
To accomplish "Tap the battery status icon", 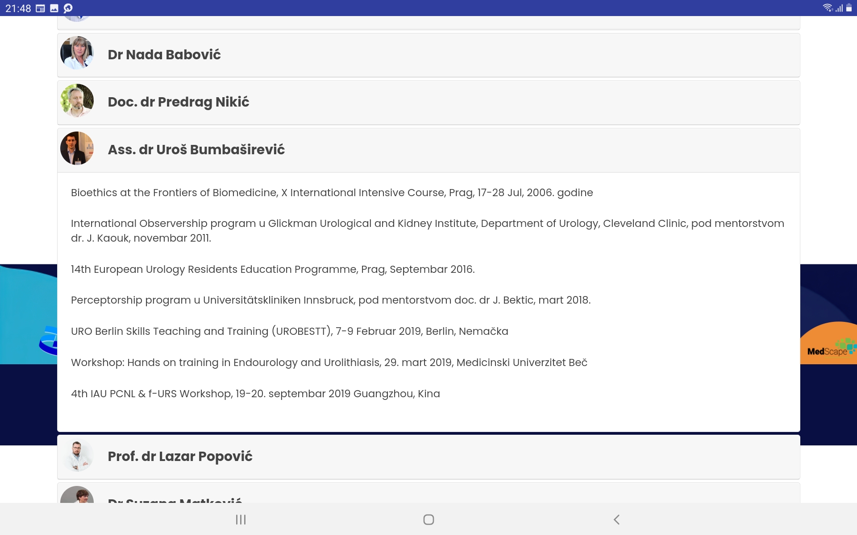I will point(849,8).
